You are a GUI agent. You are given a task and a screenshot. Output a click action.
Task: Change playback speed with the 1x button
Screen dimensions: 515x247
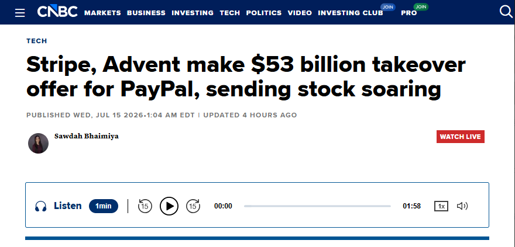[x=441, y=206]
